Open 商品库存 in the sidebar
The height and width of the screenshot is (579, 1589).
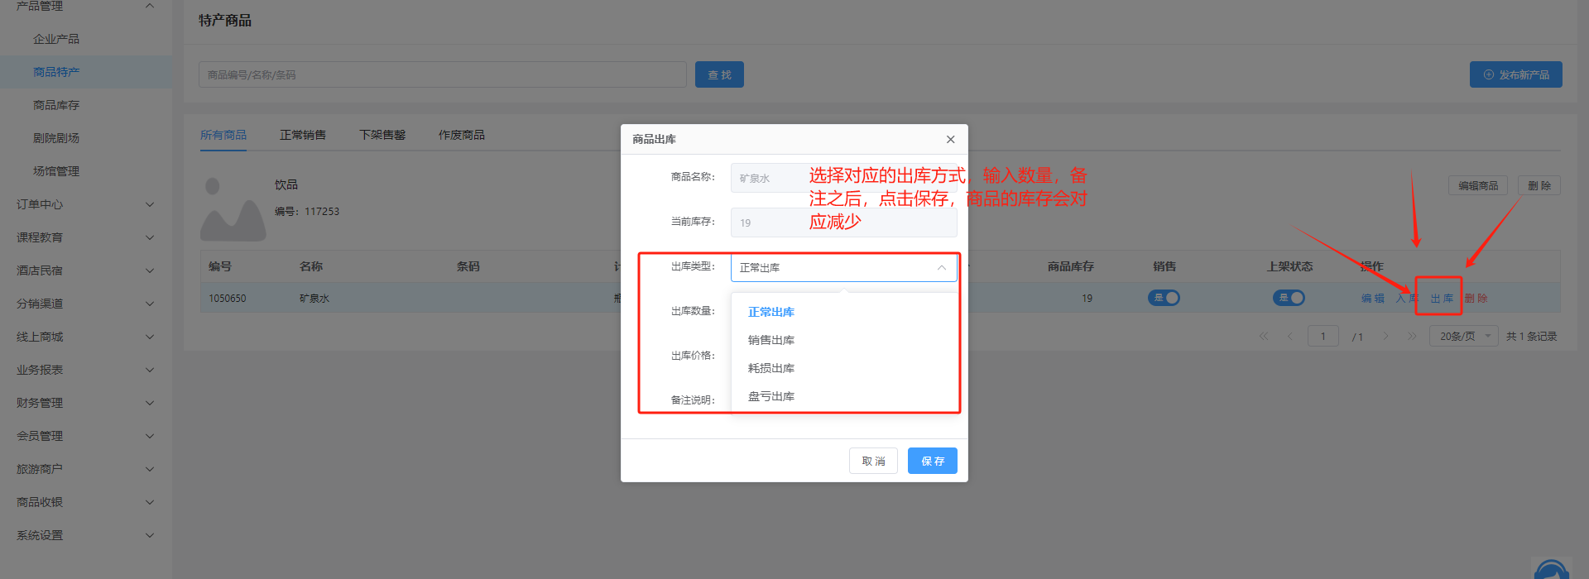(56, 105)
